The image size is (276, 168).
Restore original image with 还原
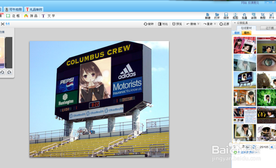click(224, 24)
